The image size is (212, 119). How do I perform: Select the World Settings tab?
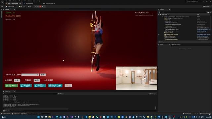pyautogui.click(x=176, y=45)
